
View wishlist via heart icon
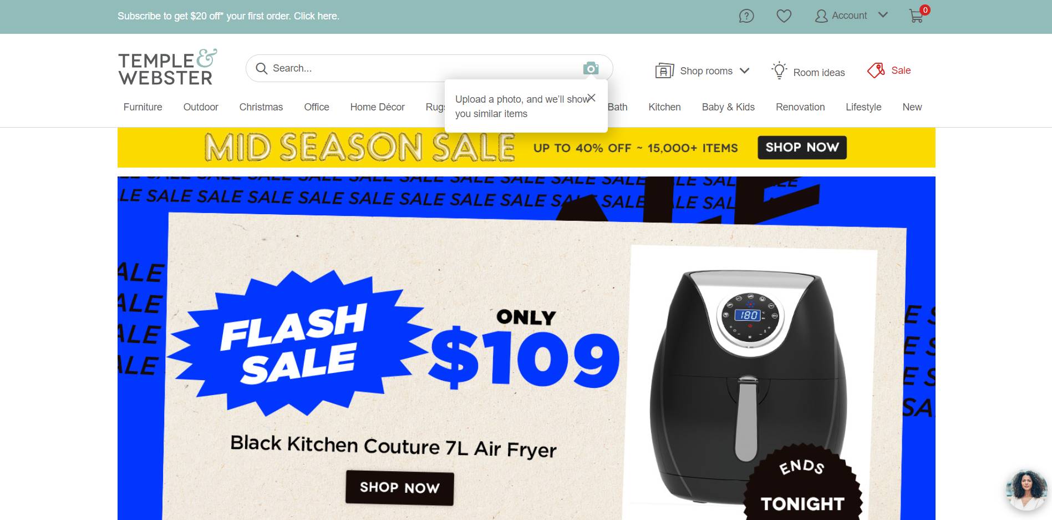784,16
